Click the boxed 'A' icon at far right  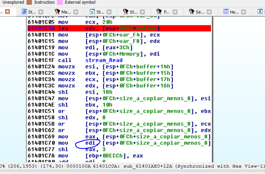(260, 12)
